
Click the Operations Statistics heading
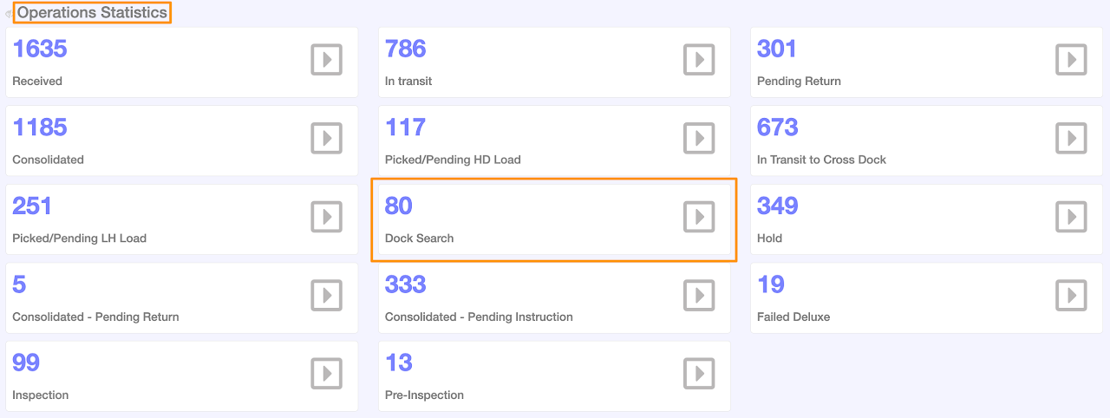92,13
